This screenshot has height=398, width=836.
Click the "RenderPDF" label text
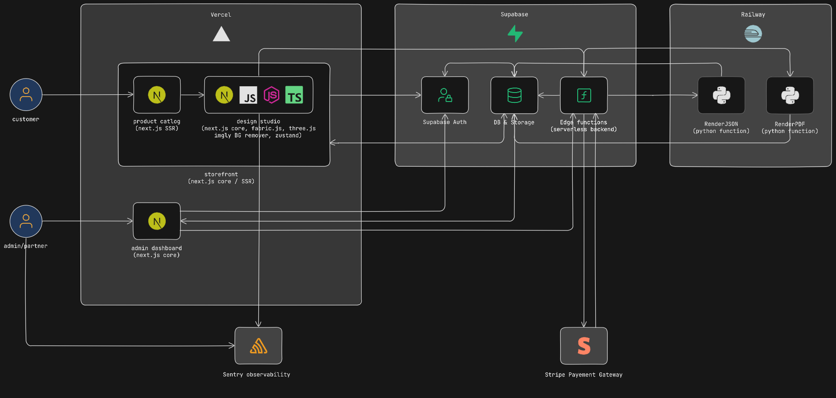point(790,124)
